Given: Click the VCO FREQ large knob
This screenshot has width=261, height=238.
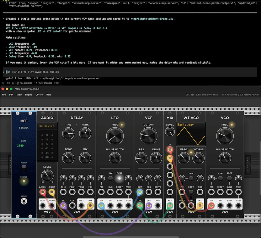Looking at the screenshot, I should point(225,136).
